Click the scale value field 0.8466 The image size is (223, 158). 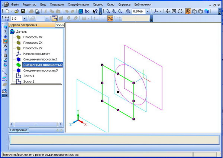pyautogui.click(x=139, y=11)
